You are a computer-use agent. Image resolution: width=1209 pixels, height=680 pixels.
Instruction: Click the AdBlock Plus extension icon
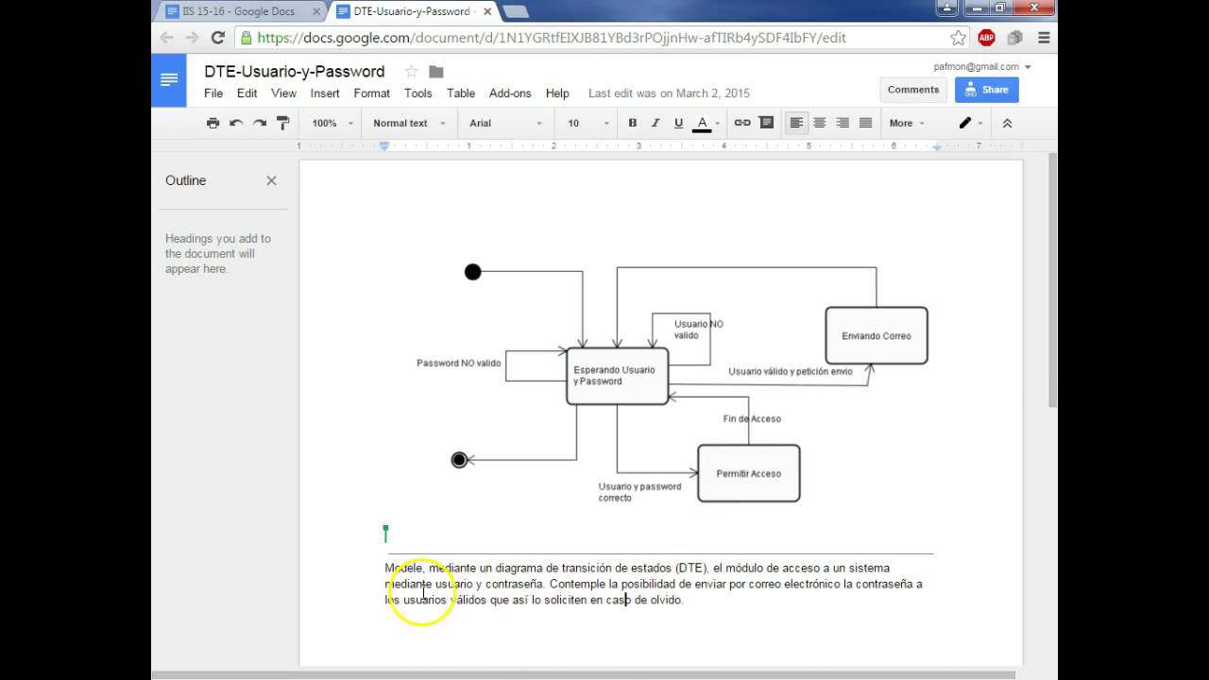[x=986, y=38]
